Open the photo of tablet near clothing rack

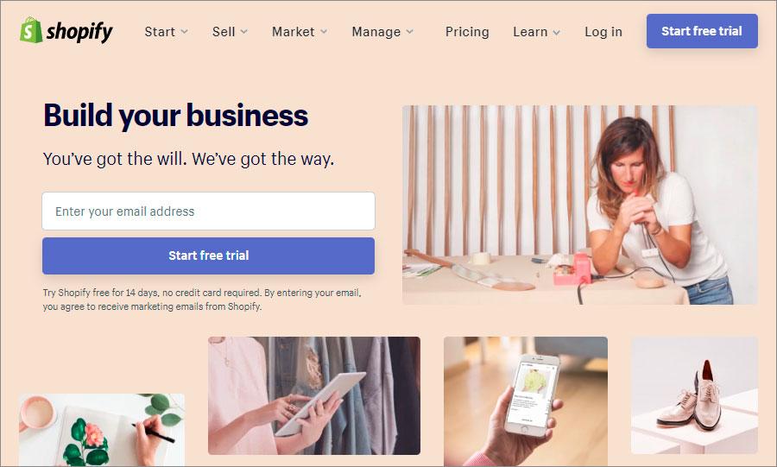[x=313, y=395]
